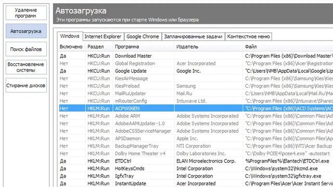This screenshot has width=333, height=187.
Task: Click the Apple Inc. publisher cell
Action: [187, 139]
